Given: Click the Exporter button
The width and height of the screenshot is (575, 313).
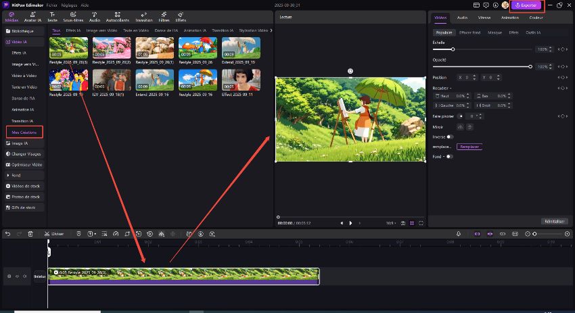Looking at the screenshot, I should pos(526,5).
